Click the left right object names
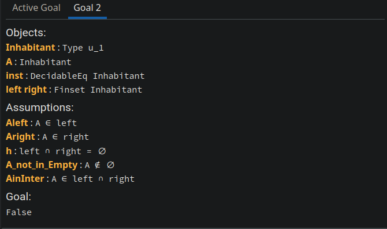 [26, 90]
